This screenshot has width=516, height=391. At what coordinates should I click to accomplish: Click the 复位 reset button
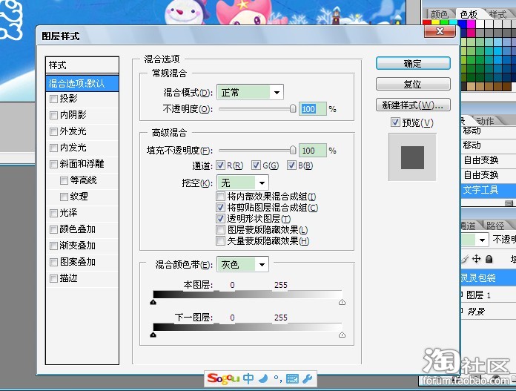413,84
